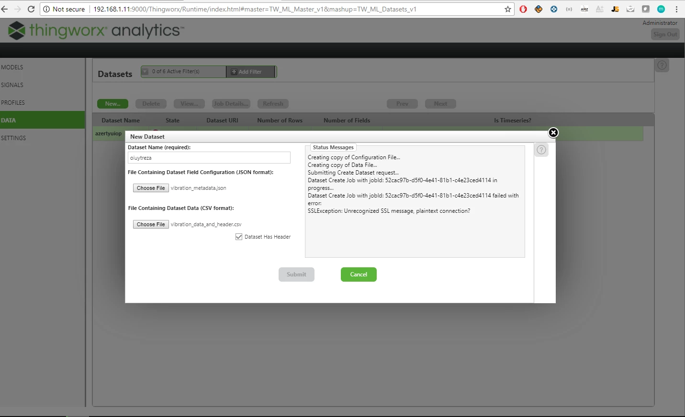View site info for Not secure

tap(64, 9)
